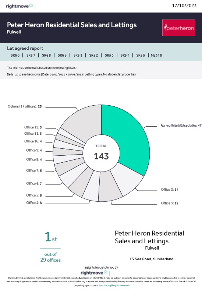Select postcode SR5 5
Image resolution: width=202 pixels, height=300 pixels.
(141, 55)
